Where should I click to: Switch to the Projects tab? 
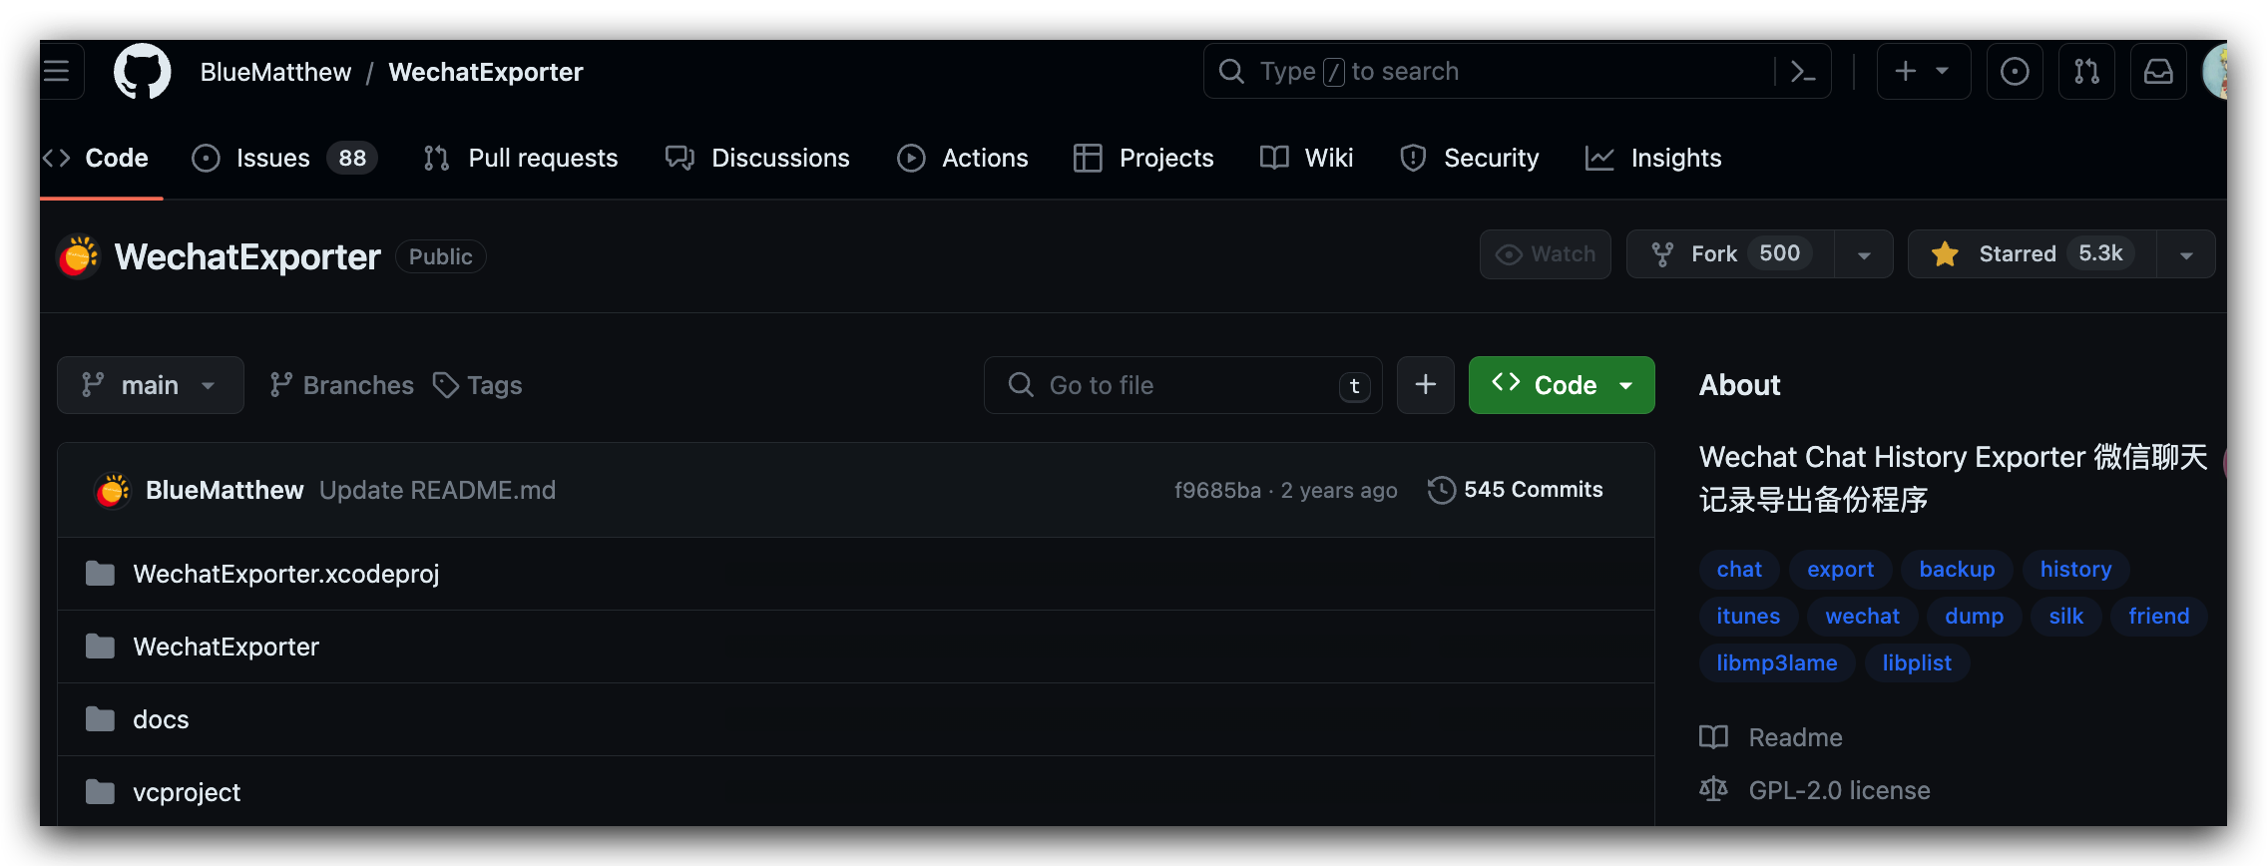click(x=1143, y=158)
